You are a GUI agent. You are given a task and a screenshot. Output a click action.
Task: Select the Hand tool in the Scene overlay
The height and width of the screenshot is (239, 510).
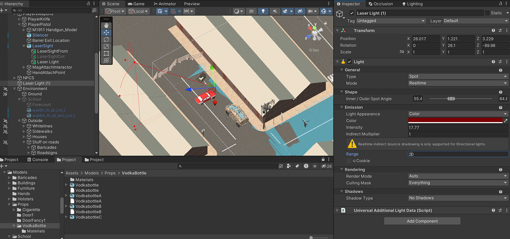click(x=106, y=25)
